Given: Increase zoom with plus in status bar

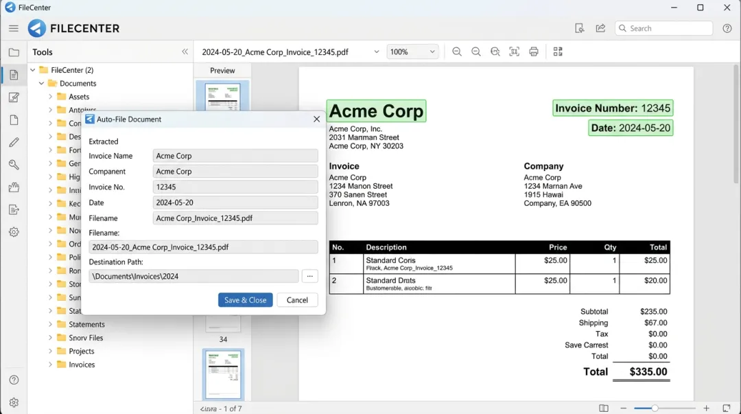Looking at the screenshot, I should [x=706, y=408].
